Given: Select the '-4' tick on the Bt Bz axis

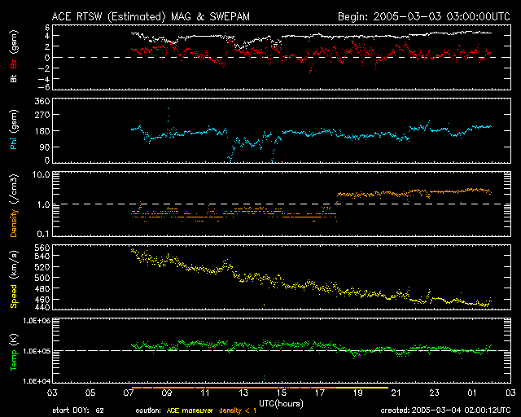Looking at the screenshot, I should [x=44, y=79].
